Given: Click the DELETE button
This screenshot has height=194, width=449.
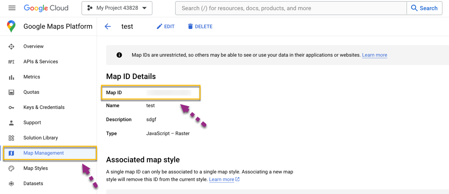Looking at the screenshot, I should 200,27.
